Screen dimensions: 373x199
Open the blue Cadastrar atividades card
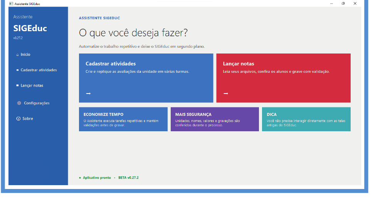click(x=146, y=78)
